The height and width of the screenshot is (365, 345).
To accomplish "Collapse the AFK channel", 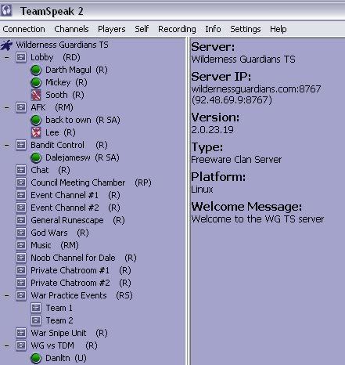I will click(7, 107).
